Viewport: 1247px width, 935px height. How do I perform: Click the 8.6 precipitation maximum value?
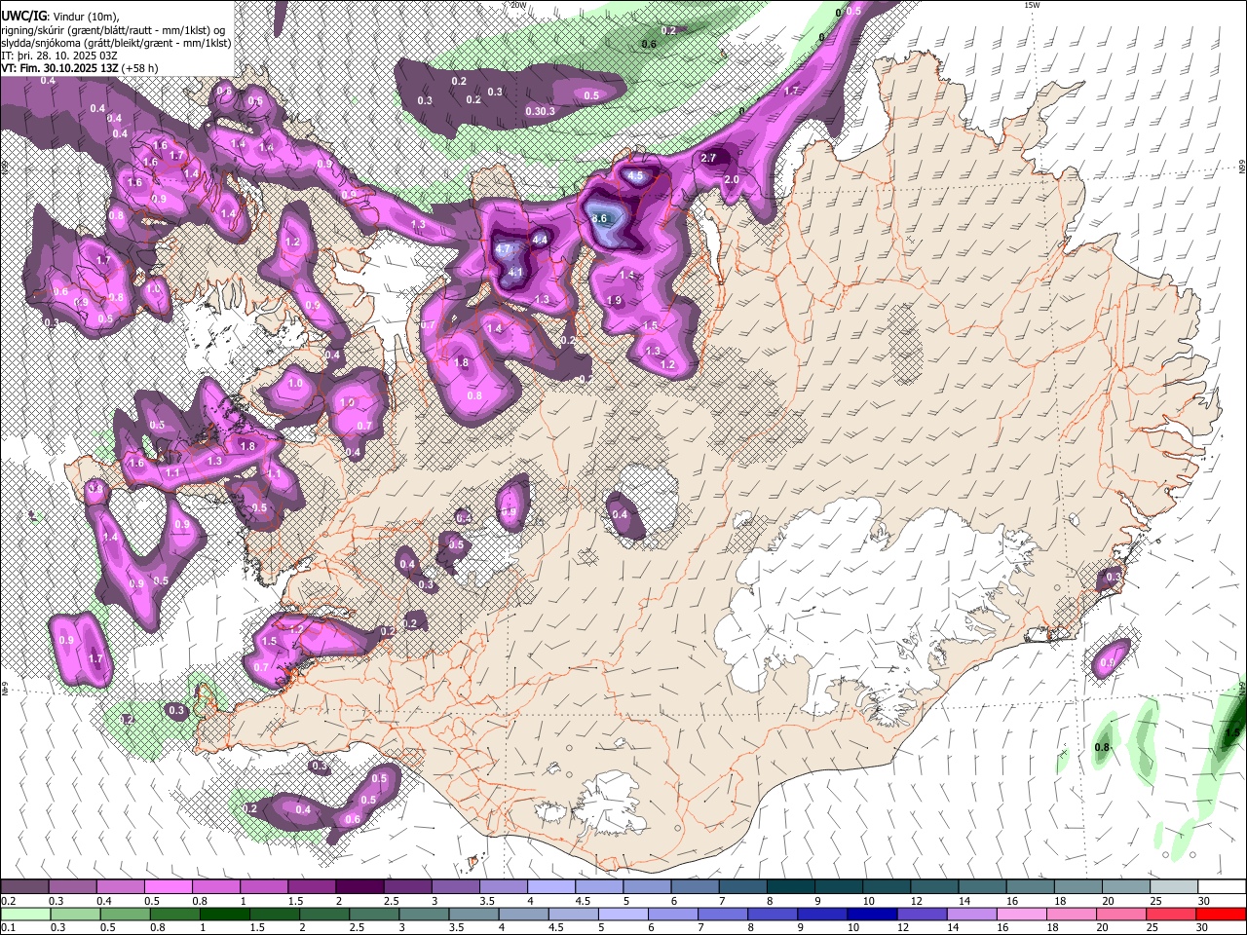pyautogui.click(x=600, y=219)
